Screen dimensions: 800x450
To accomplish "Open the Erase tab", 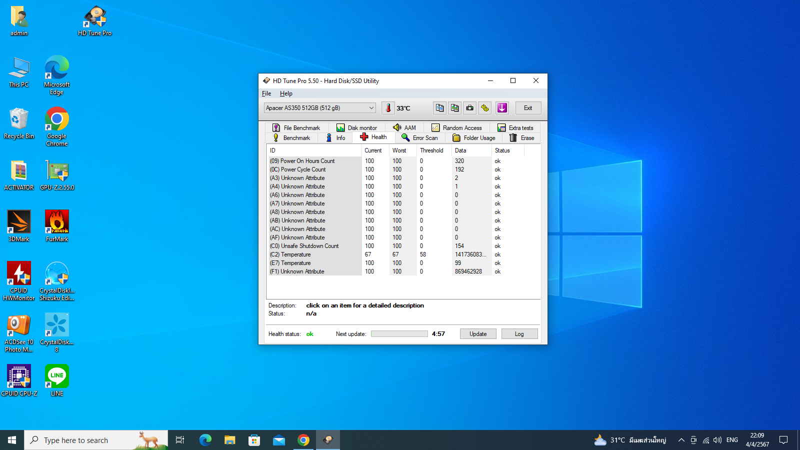I will pos(521,138).
